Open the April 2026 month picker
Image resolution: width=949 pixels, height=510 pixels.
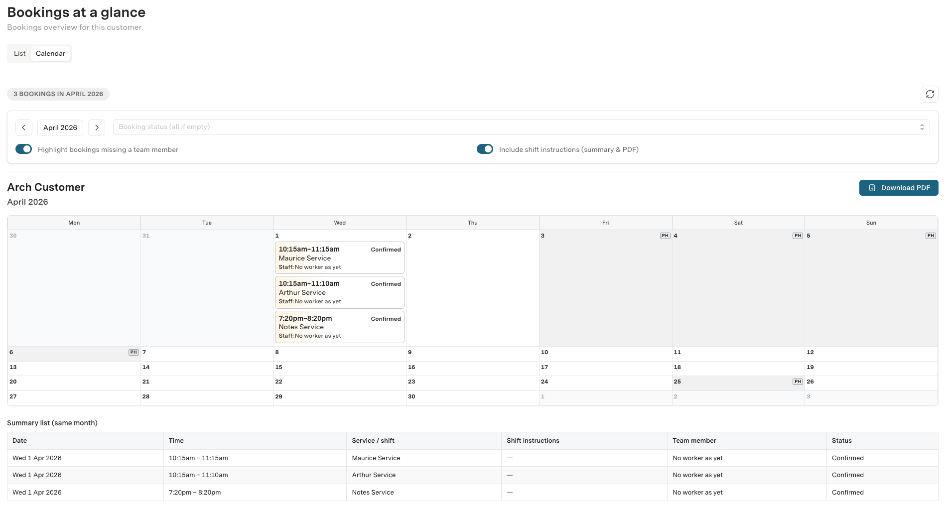point(60,127)
